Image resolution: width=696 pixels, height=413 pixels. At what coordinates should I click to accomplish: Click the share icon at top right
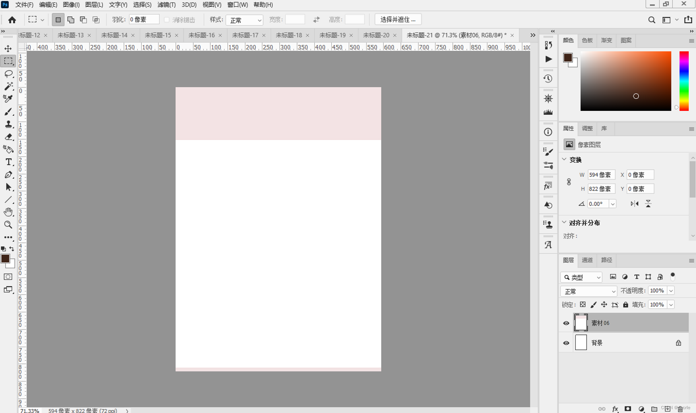688,19
